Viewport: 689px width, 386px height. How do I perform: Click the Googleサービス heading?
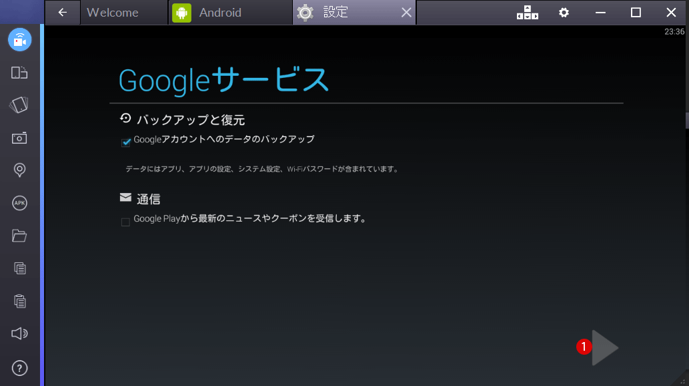[x=223, y=81]
